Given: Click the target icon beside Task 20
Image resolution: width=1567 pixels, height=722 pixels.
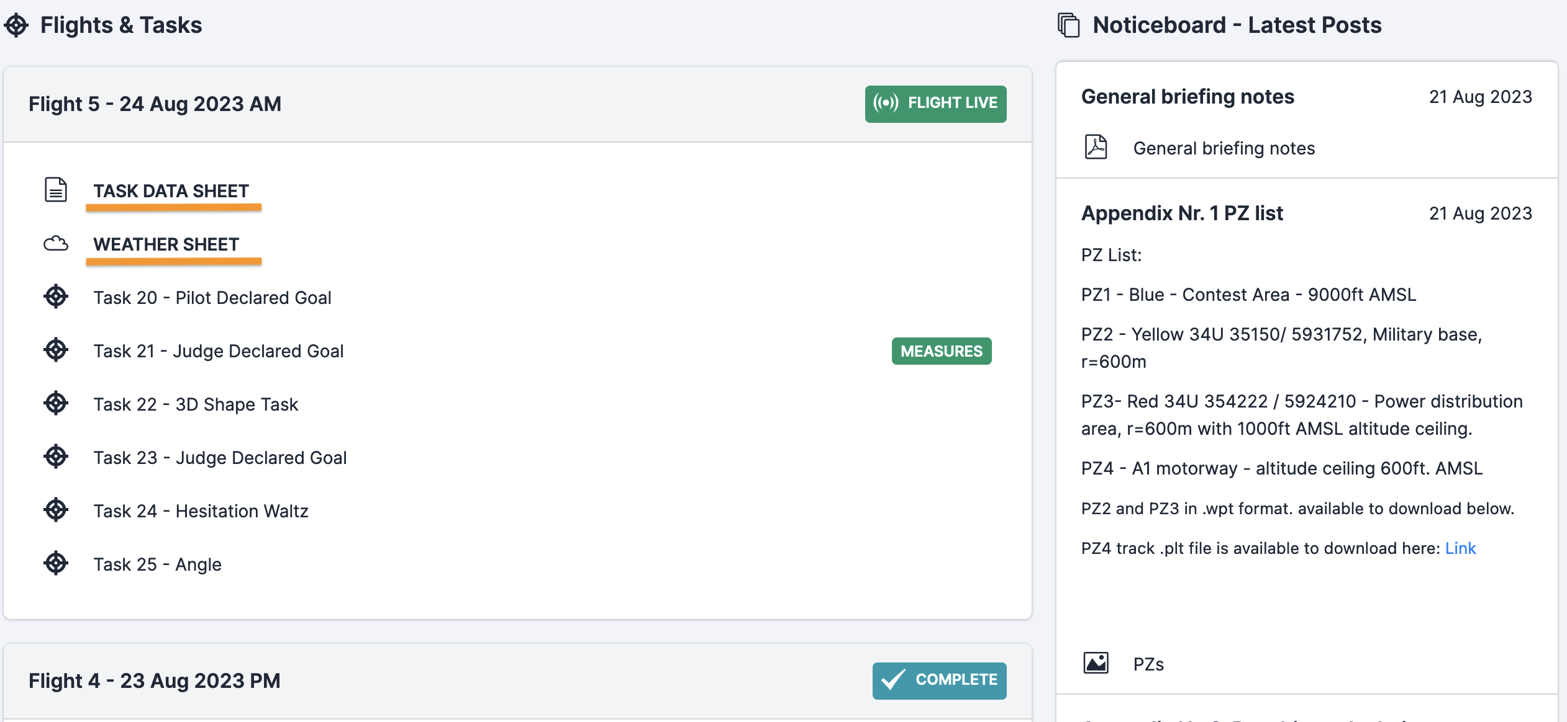Looking at the screenshot, I should (x=56, y=296).
